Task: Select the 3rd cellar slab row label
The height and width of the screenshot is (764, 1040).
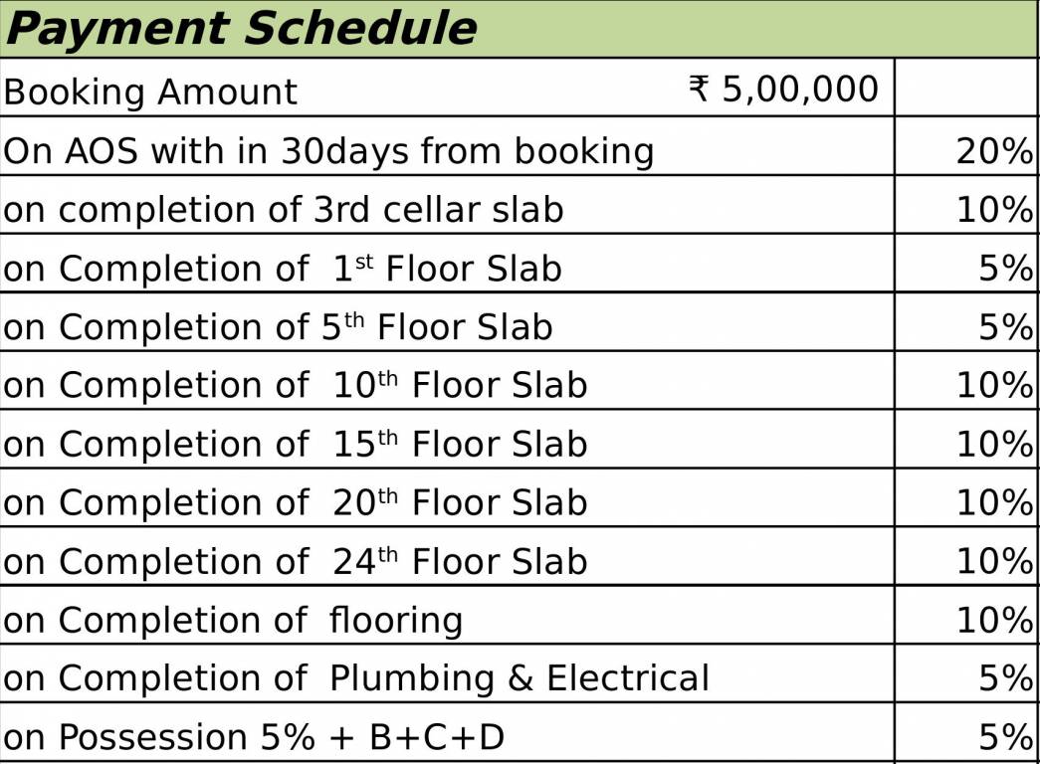Action: coord(284,210)
